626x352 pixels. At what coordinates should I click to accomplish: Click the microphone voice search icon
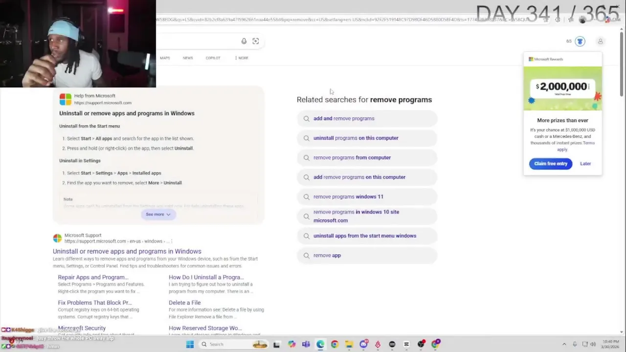pyautogui.click(x=244, y=41)
